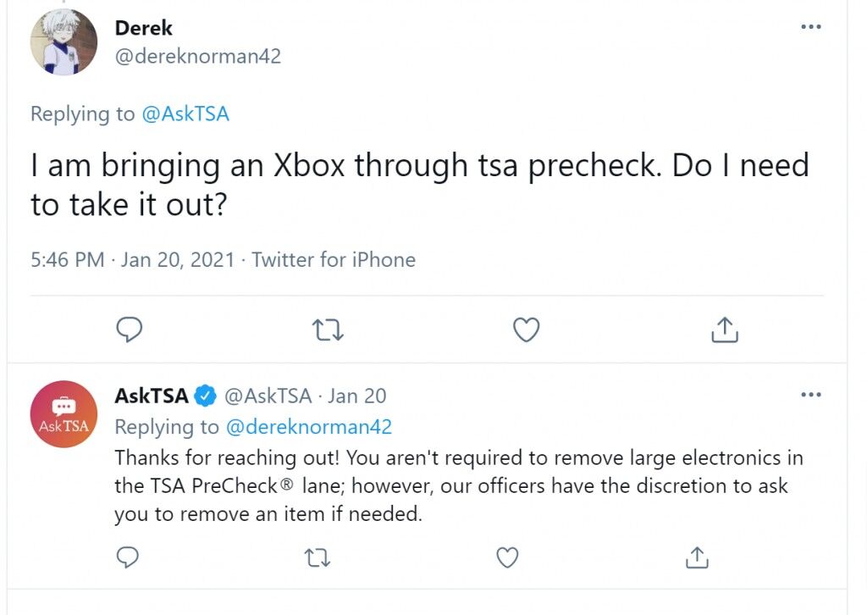Open the AskTSA profile avatar
Image resolution: width=867 pixels, height=615 pixels.
[64, 414]
